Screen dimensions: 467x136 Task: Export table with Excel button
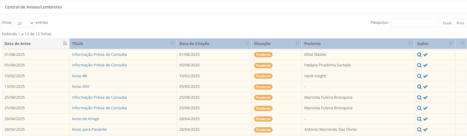point(447,23)
